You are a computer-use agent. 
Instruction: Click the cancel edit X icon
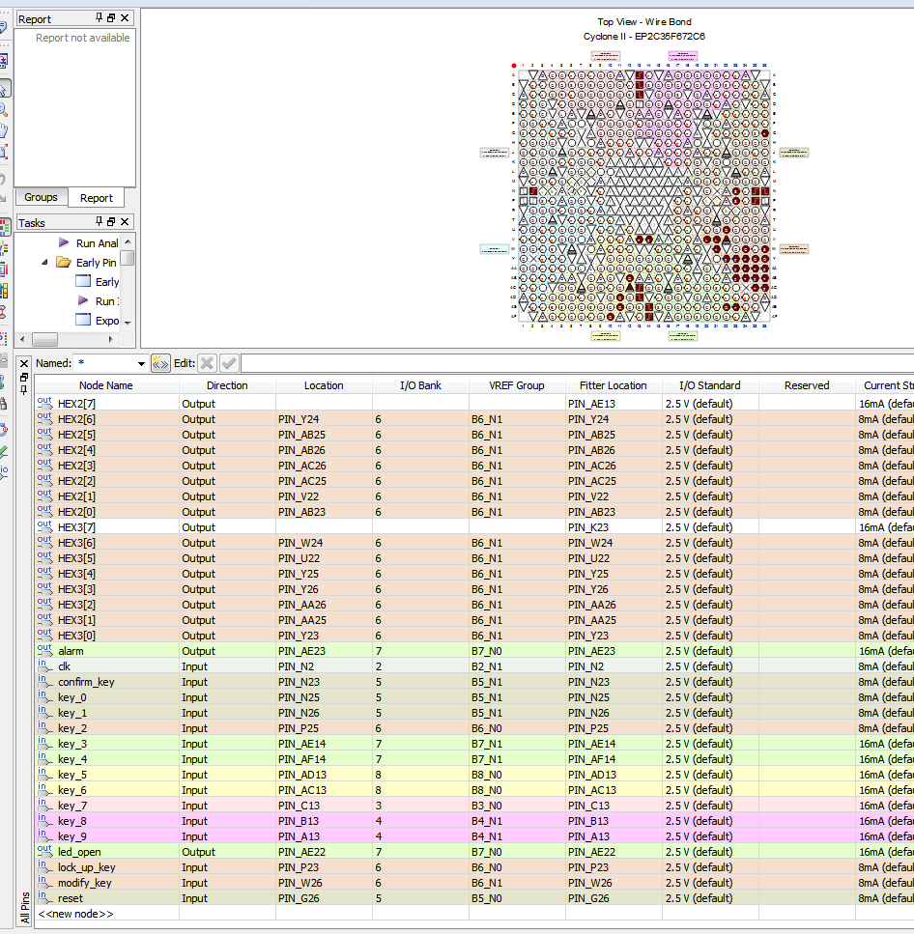pyautogui.click(x=207, y=363)
